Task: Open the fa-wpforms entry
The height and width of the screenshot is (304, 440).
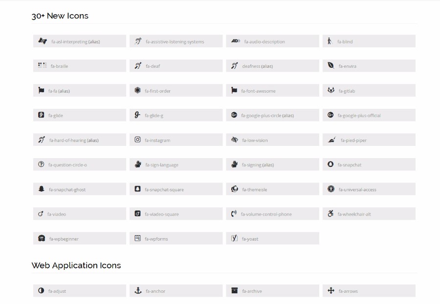Action: tap(176, 238)
